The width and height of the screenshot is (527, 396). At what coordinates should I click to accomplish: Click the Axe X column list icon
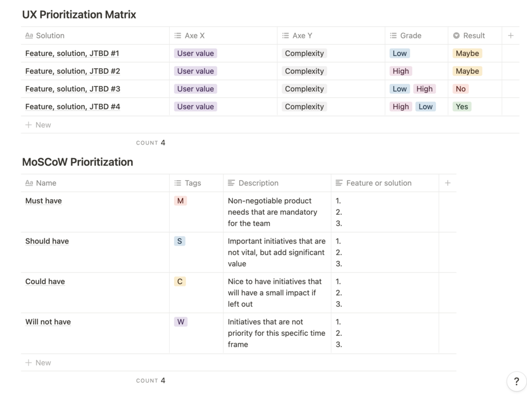pos(178,36)
